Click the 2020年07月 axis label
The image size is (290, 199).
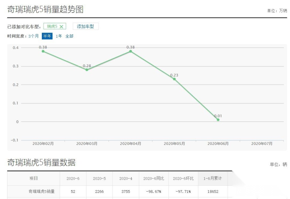coord(262,144)
